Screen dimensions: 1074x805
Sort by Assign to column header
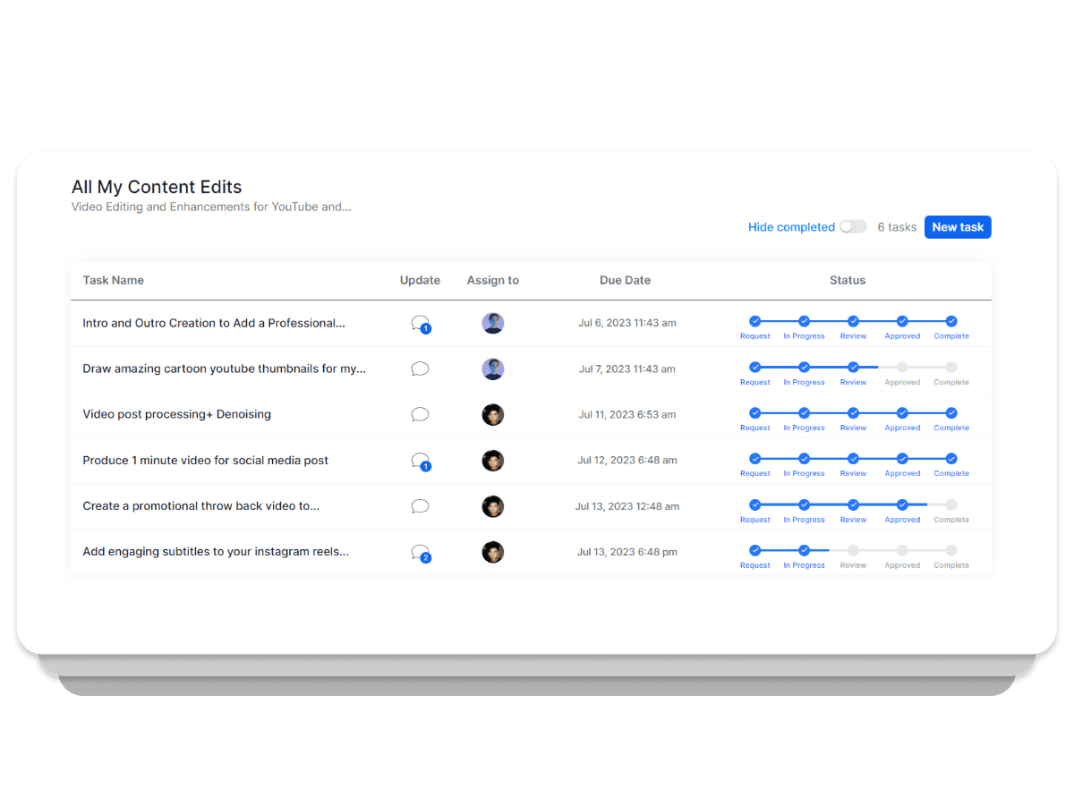click(x=493, y=280)
